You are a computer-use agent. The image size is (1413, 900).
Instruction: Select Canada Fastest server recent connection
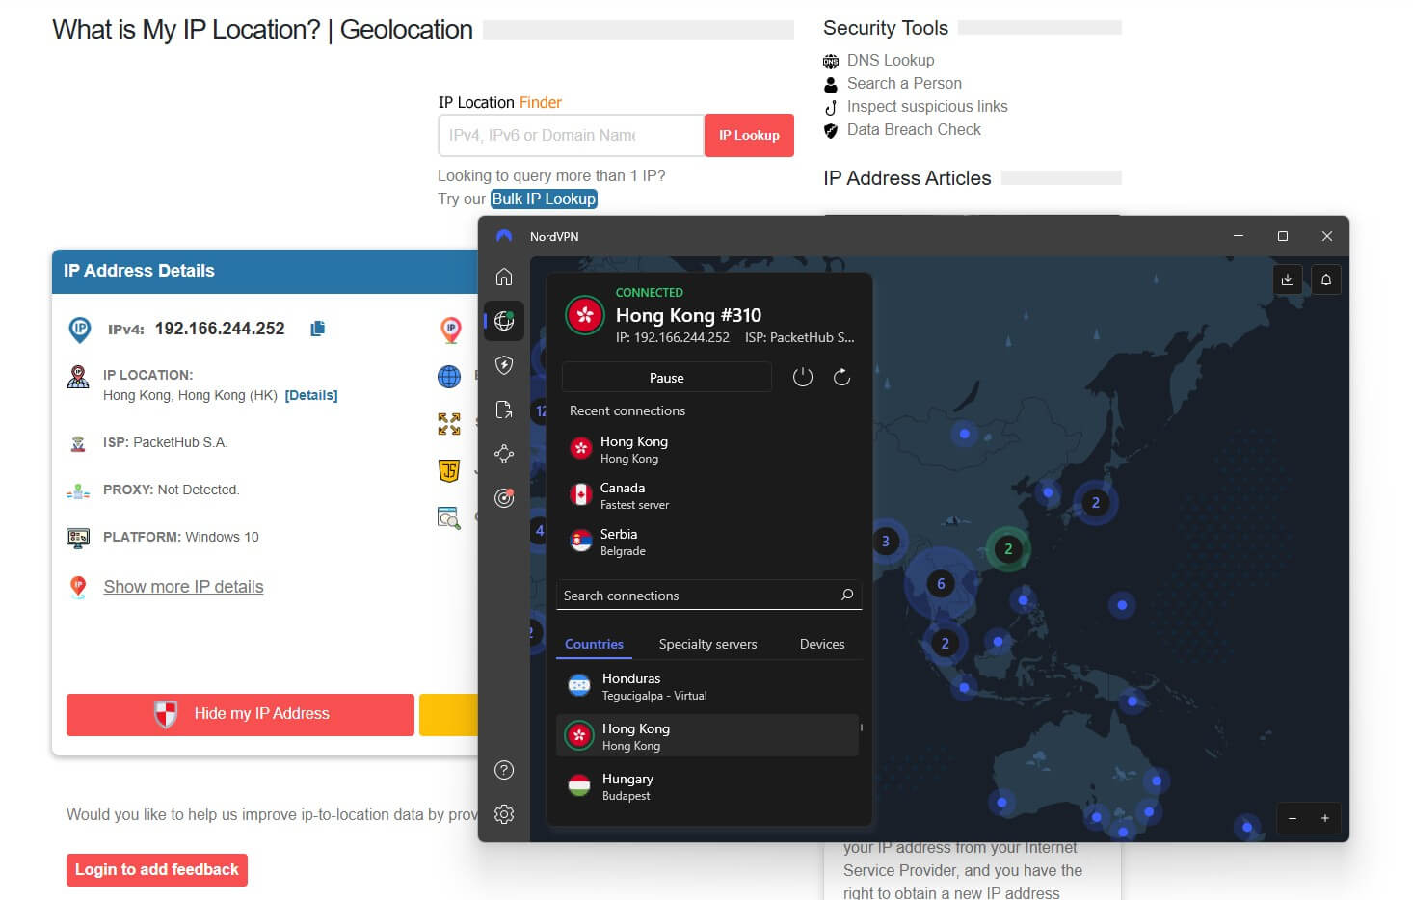(708, 494)
